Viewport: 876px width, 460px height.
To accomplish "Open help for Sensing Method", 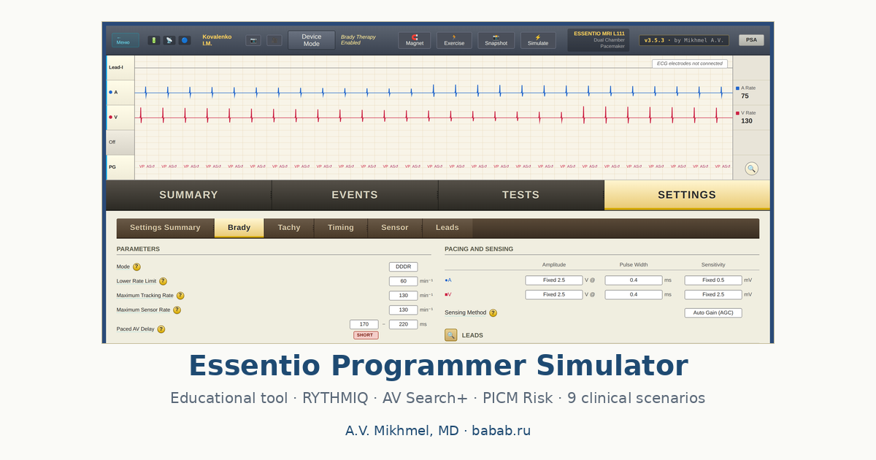I will [493, 313].
